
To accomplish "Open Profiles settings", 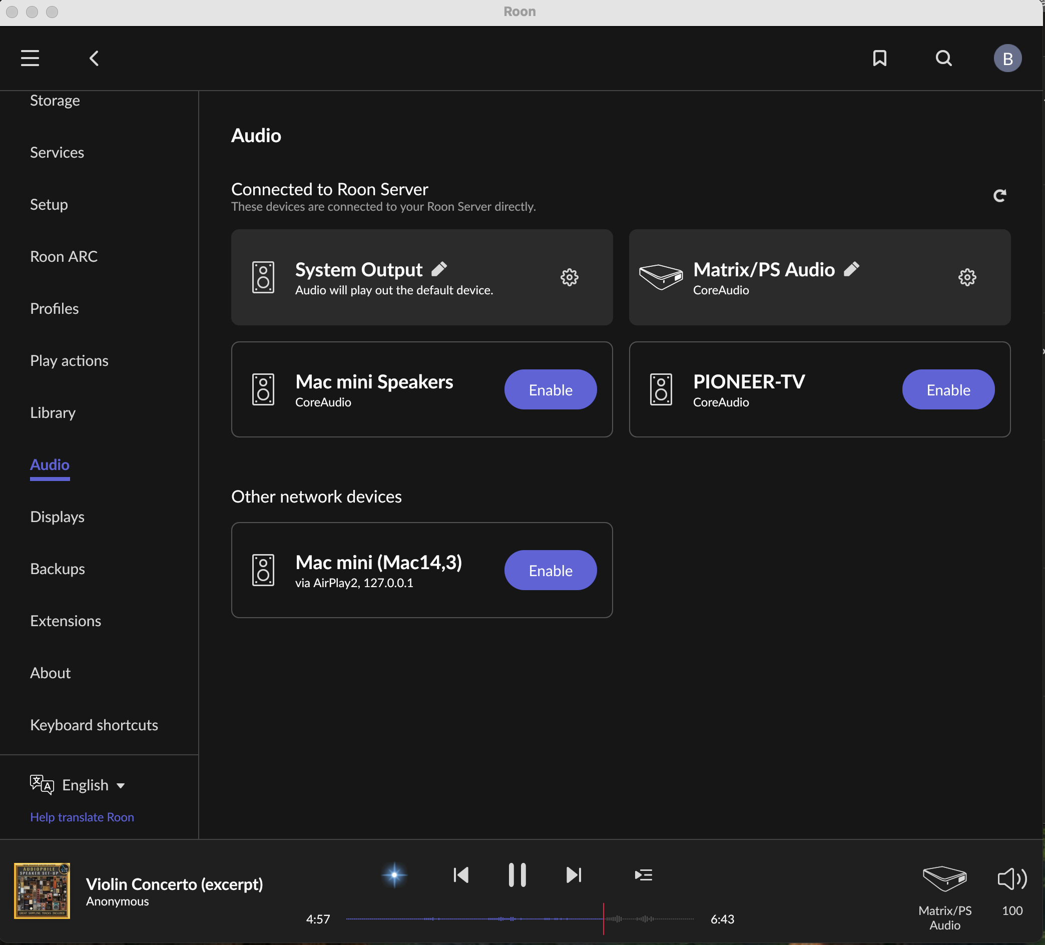I will point(55,308).
